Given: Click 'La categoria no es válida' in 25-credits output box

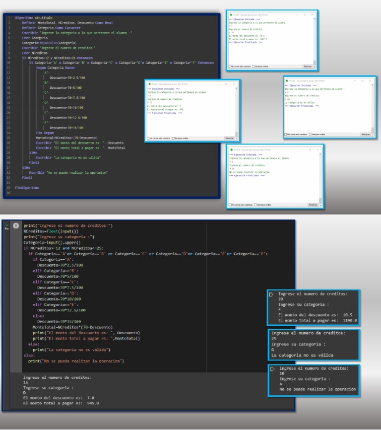Looking at the screenshot, I should coord(302,355).
